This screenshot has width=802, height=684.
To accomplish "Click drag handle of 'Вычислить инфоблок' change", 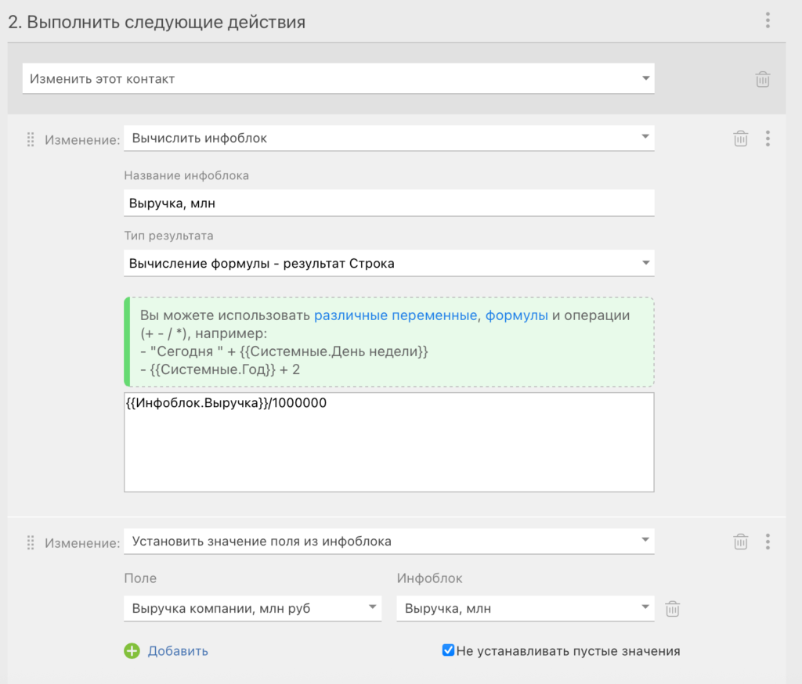I will pos(31,139).
